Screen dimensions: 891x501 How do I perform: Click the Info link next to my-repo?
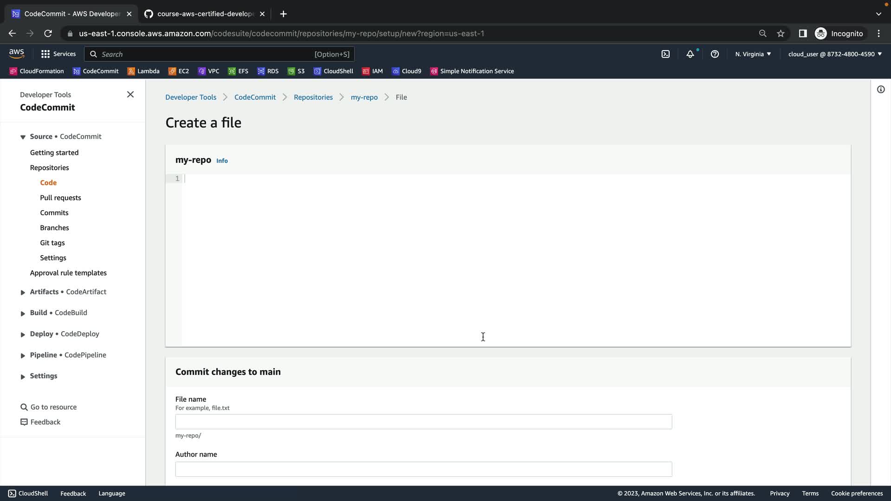pos(222,161)
